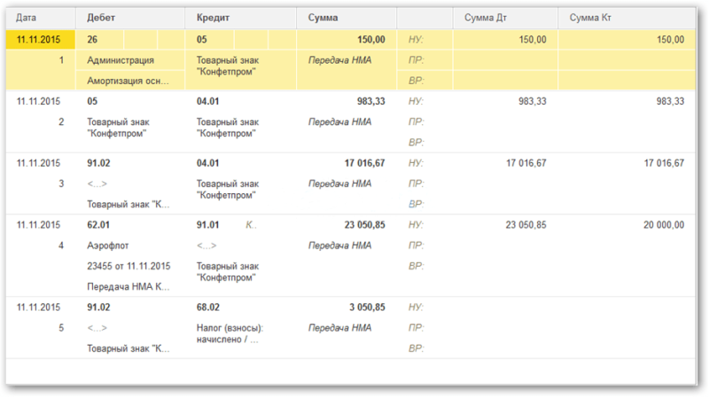Select credit account 91.01 in entry 4
709x397 pixels.
pos(207,225)
